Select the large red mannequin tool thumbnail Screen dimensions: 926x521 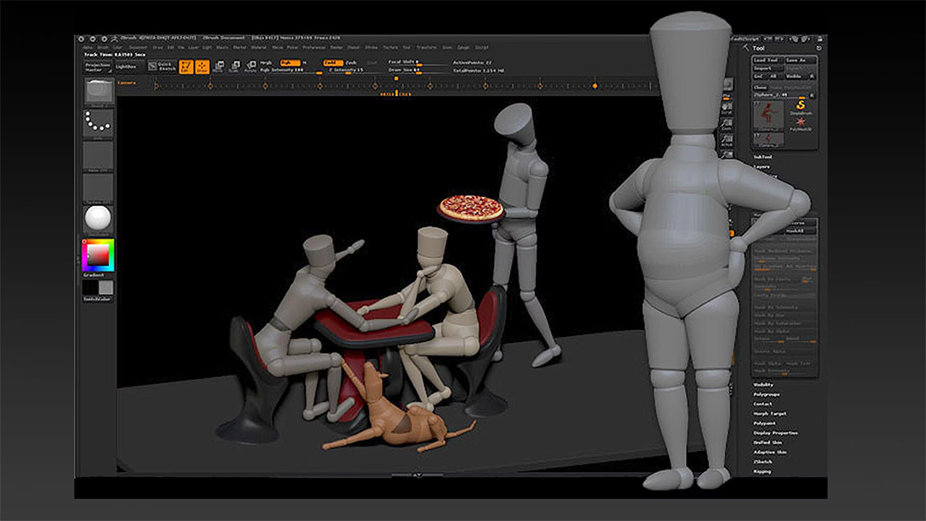pos(768,115)
